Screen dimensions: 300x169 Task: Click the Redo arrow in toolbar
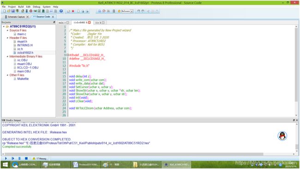click(143, 11)
